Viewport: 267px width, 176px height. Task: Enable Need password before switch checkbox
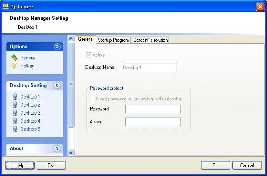[92, 99]
